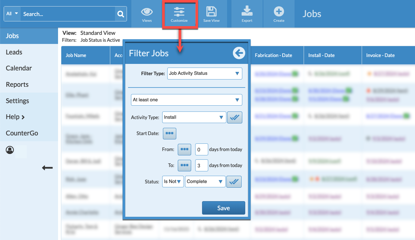Click the From three-dots button
Screen dimensions: 415x240
(x=185, y=149)
